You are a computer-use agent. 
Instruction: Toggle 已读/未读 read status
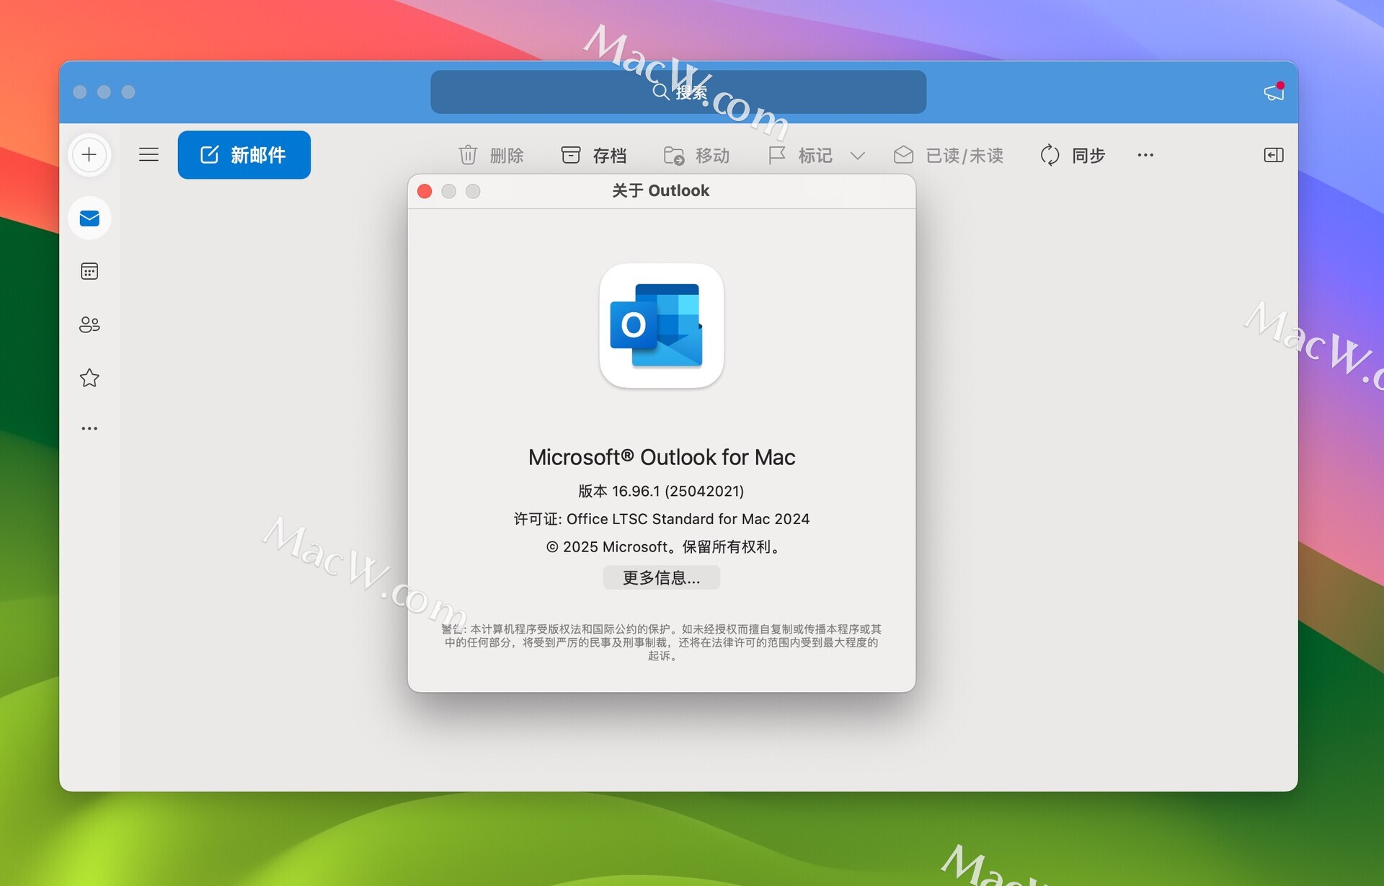[949, 155]
